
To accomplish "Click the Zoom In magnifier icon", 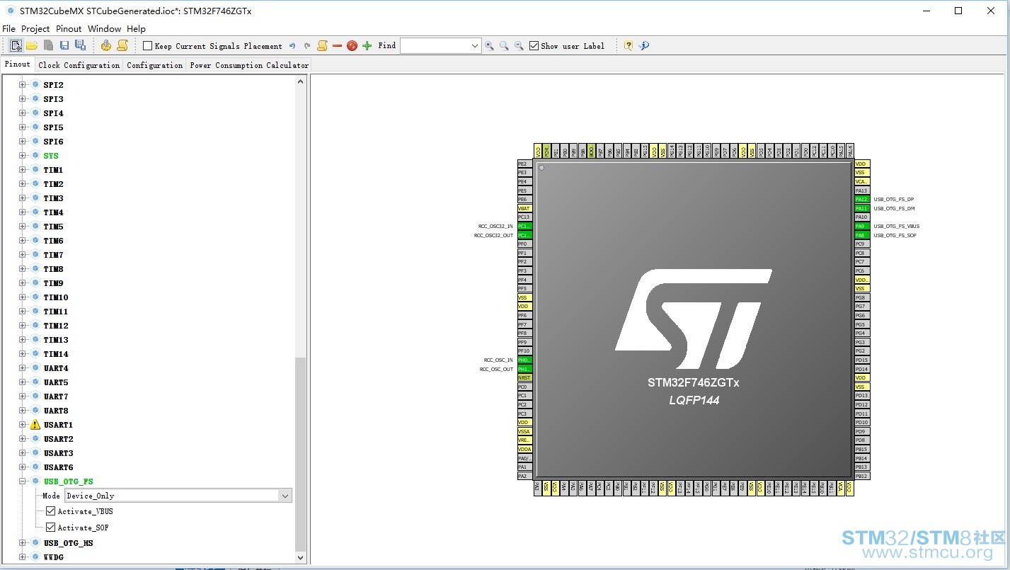I will 489,46.
